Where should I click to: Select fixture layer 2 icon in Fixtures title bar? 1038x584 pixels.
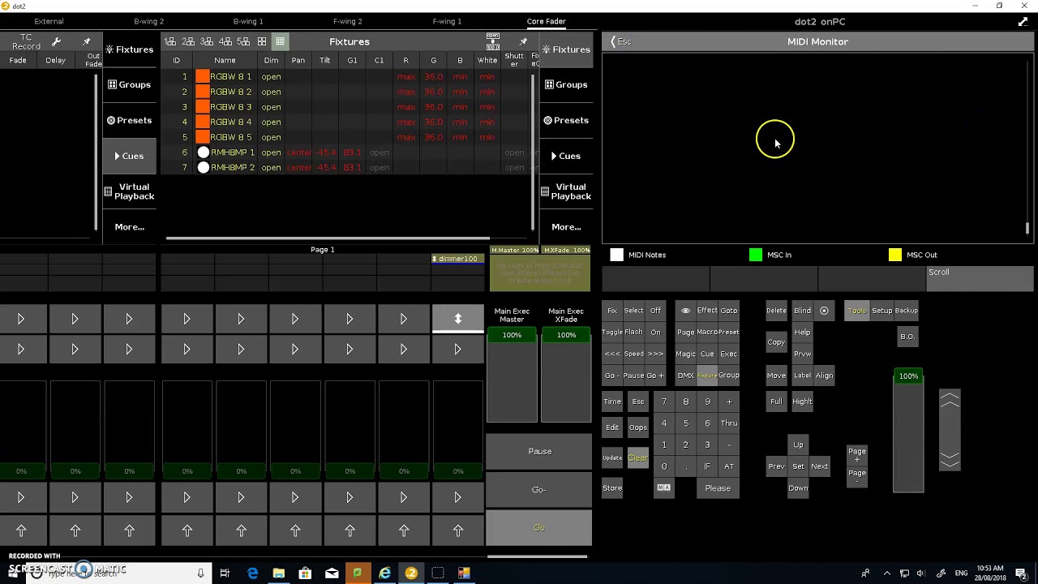(x=188, y=41)
